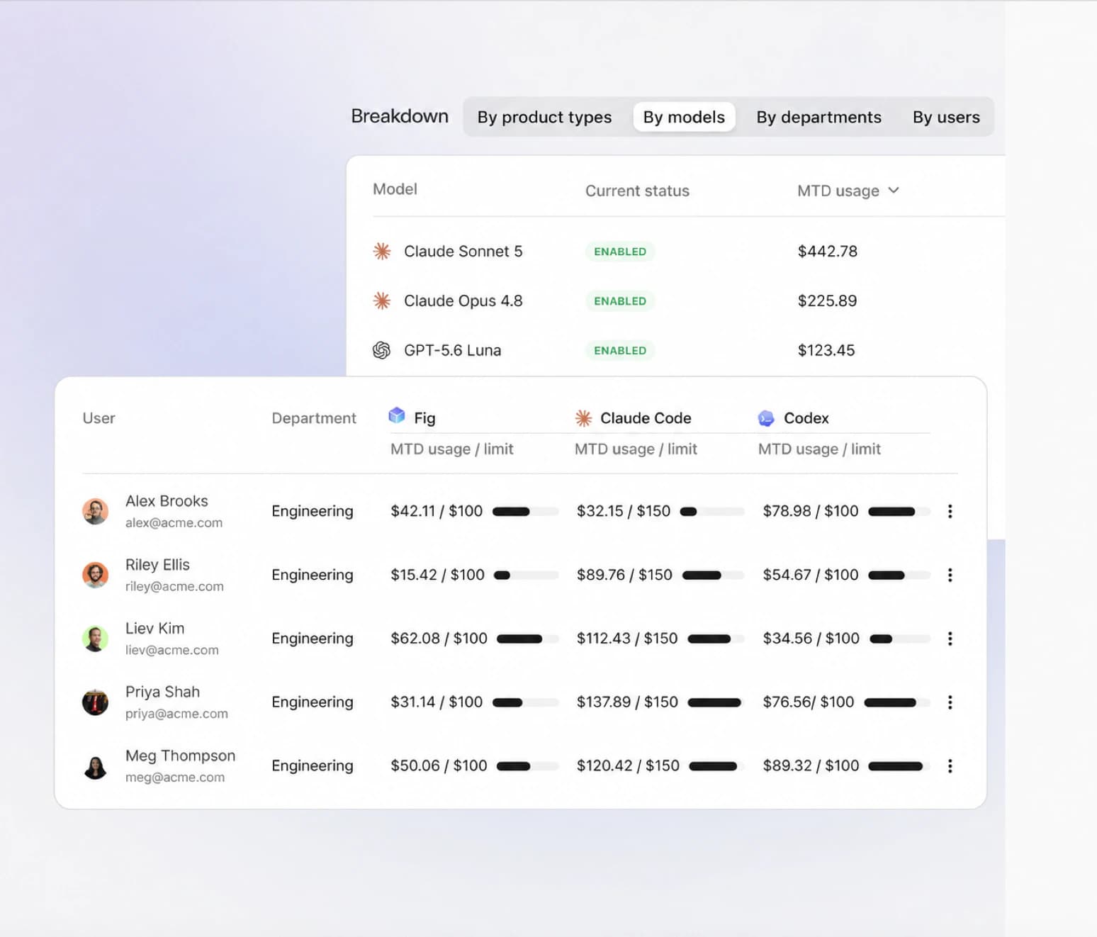Click the $123.45 usage value

pyautogui.click(x=826, y=350)
